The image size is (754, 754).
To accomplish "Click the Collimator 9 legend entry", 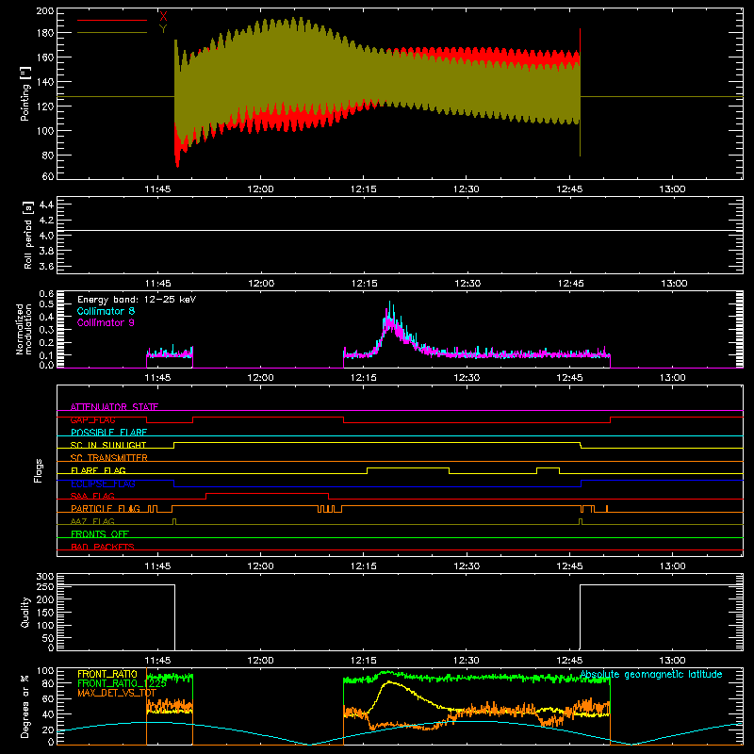I will coord(106,322).
